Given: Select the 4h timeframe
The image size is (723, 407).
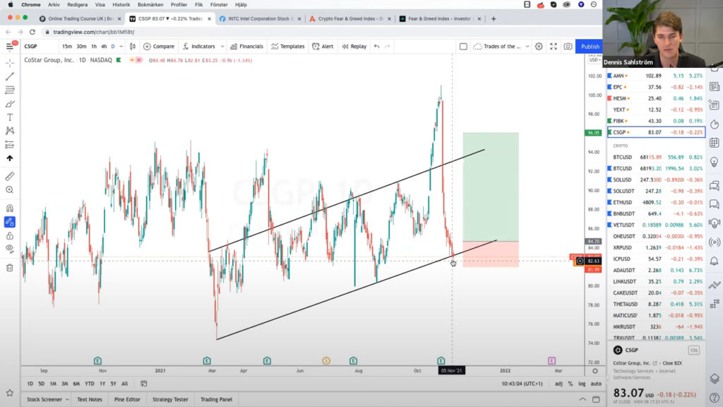Looking at the screenshot, I should pyautogui.click(x=104, y=46).
